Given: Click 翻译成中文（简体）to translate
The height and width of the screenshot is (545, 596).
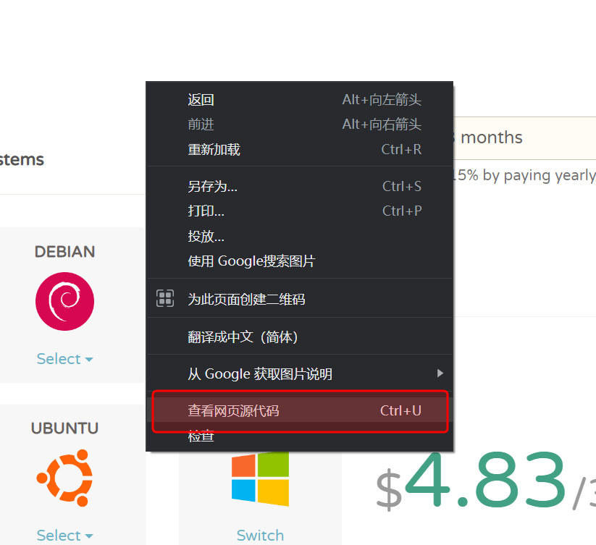Looking at the screenshot, I should click(243, 337).
